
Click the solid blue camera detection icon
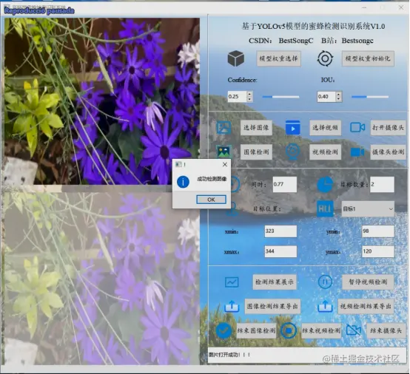(x=357, y=152)
